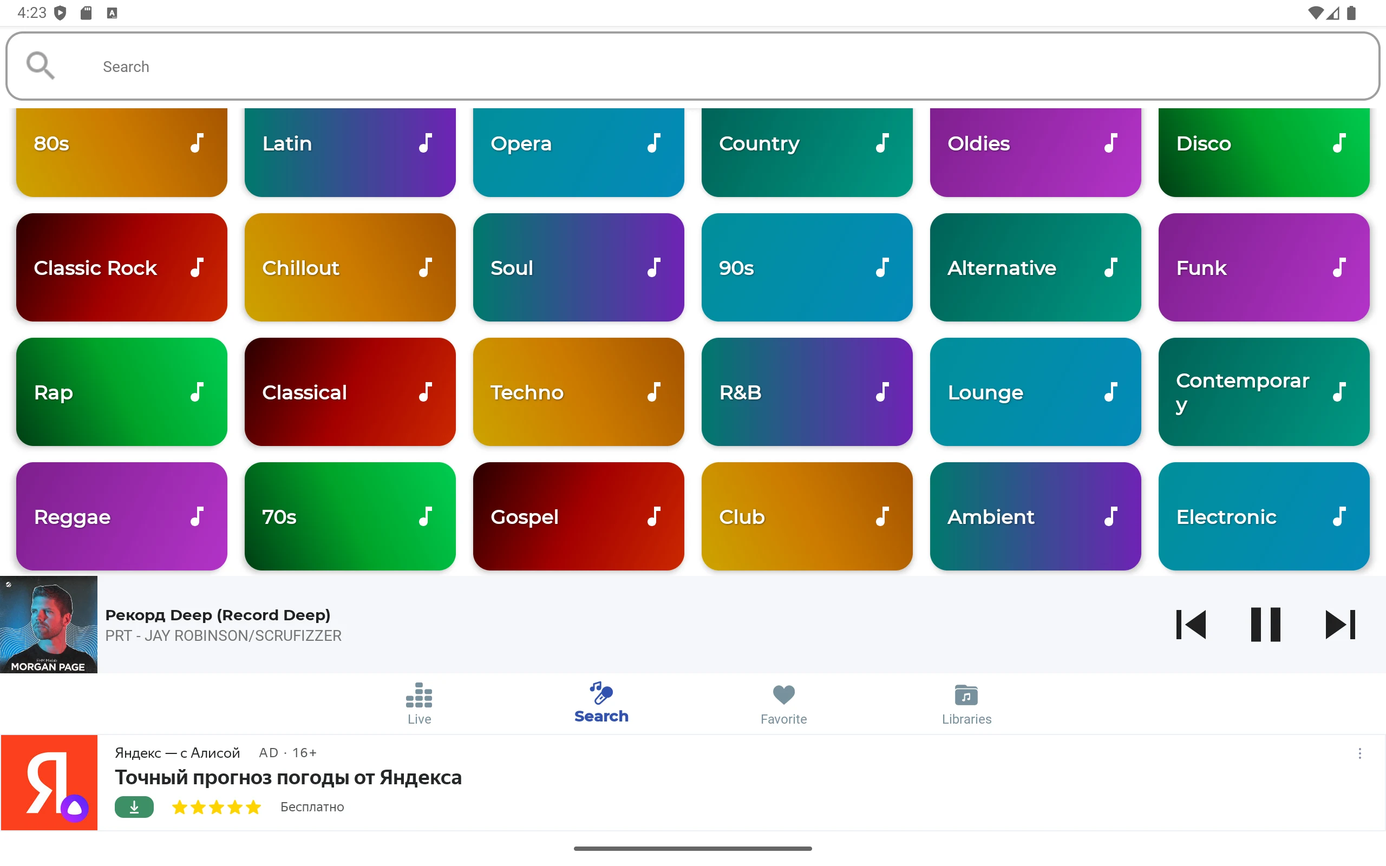The width and height of the screenshot is (1386, 866).
Task: Go to the Libraries tab
Action: coord(966,704)
